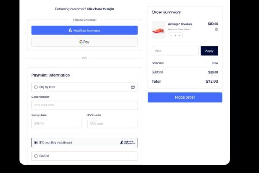Click the Express Checkout label
Image resolution: width=259 pixels, height=173 pixels.
(x=85, y=20)
